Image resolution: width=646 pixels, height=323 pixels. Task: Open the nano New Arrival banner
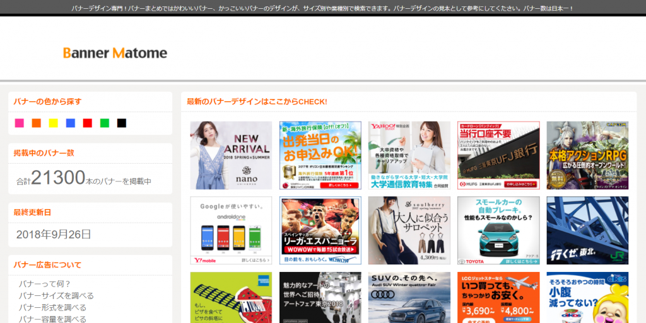[x=231, y=156]
